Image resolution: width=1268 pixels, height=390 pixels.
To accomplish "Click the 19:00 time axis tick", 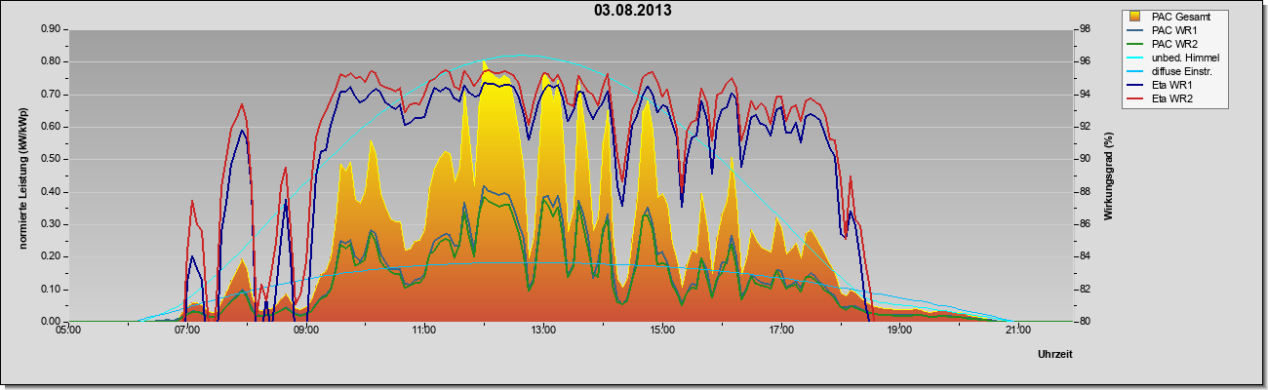I will tap(900, 330).
